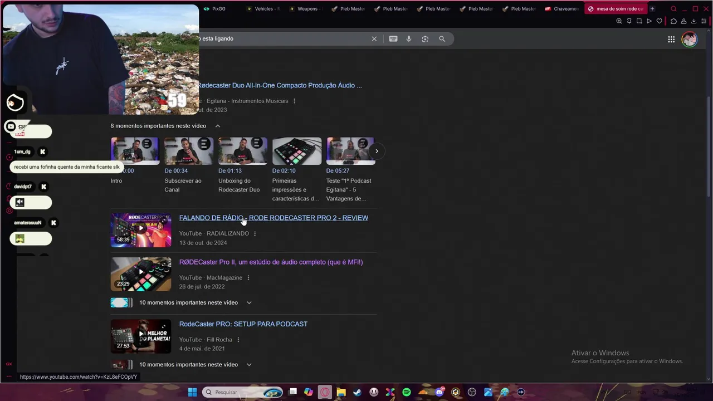The image size is (713, 401).
Task: Open File Explorer from the taskbar
Action: tap(341, 392)
